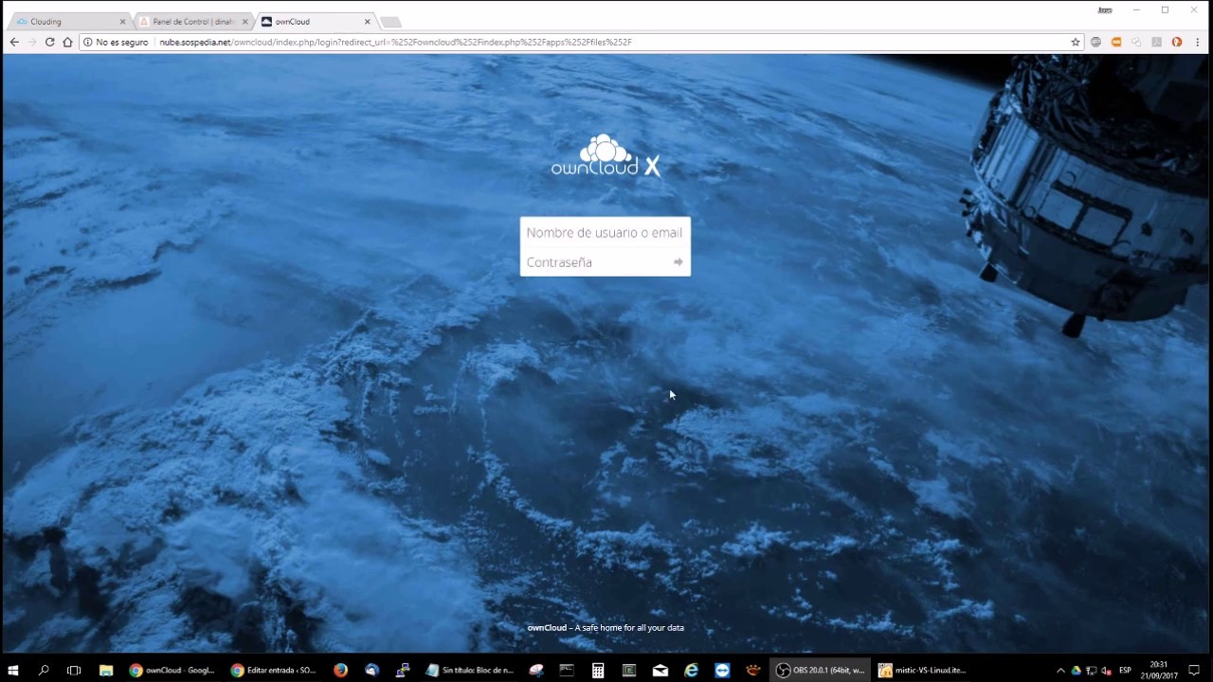Close the Clouding tab
Image resolution: width=1213 pixels, height=682 pixels.
(122, 22)
